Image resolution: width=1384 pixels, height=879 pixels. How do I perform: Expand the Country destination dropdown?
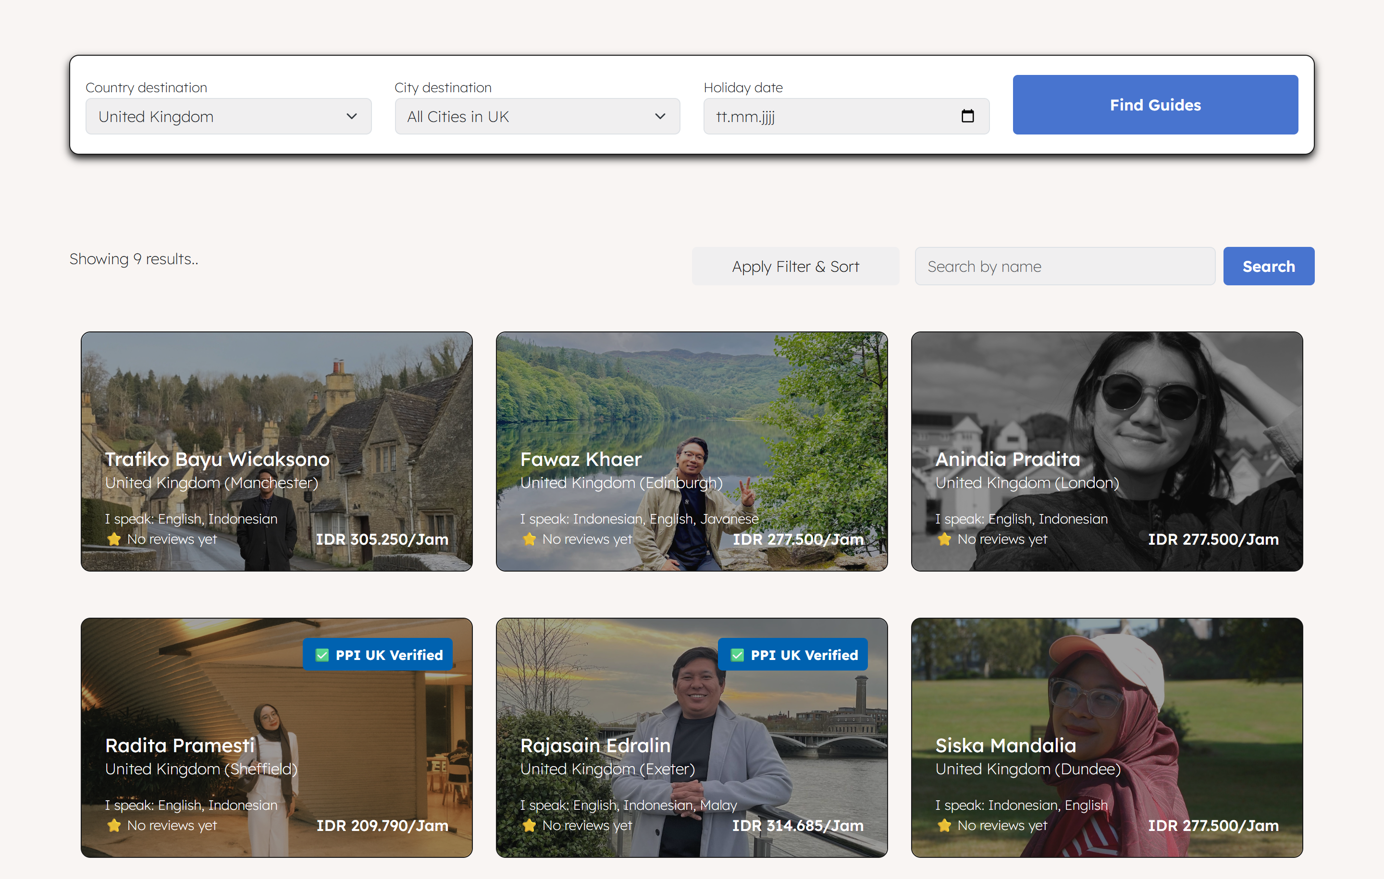(x=228, y=116)
